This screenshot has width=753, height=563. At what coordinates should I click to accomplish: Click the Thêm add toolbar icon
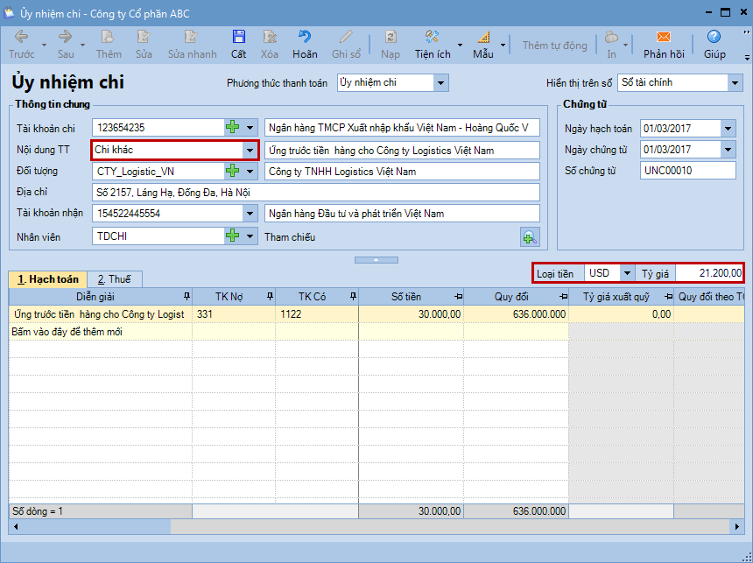pyautogui.click(x=108, y=44)
